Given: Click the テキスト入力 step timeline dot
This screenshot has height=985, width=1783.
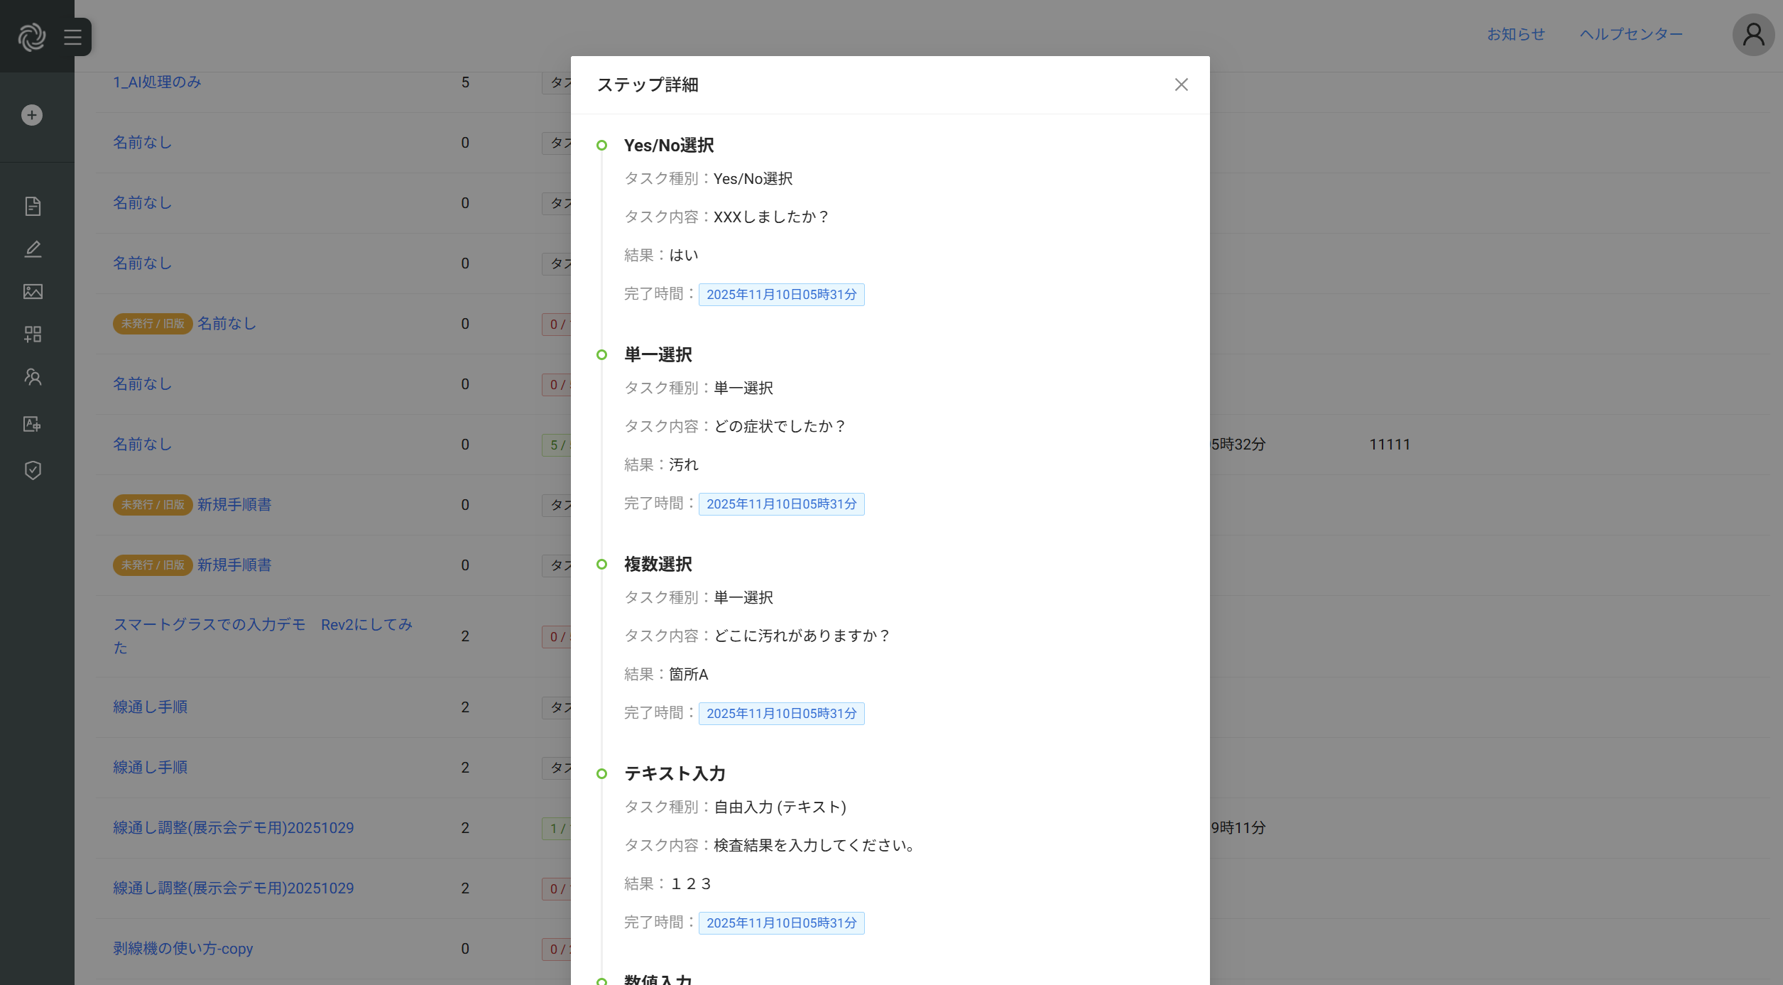Looking at the screenshot, I should 601,773.
